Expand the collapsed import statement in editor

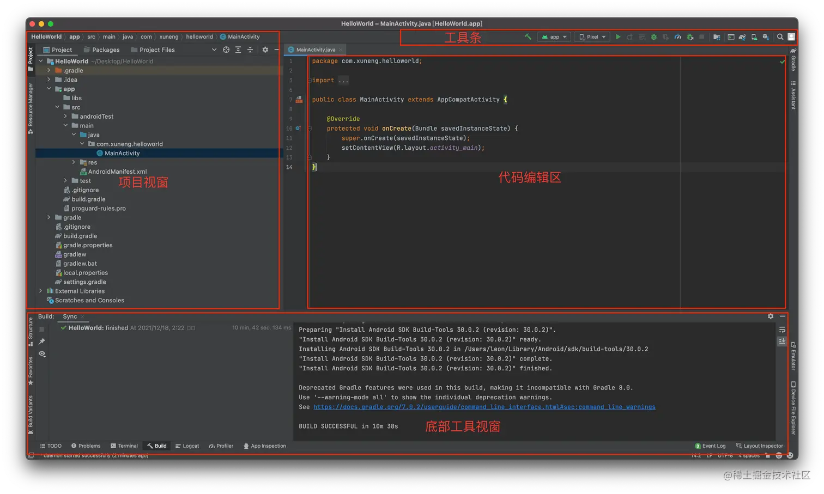coord(343,80)
